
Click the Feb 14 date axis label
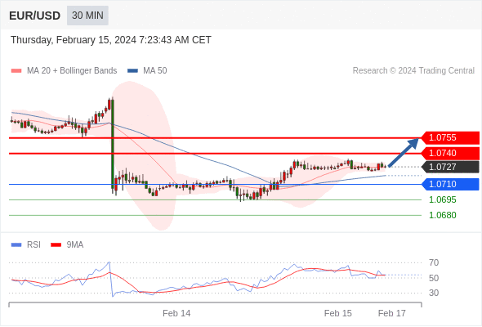click(x=176, y=313)
